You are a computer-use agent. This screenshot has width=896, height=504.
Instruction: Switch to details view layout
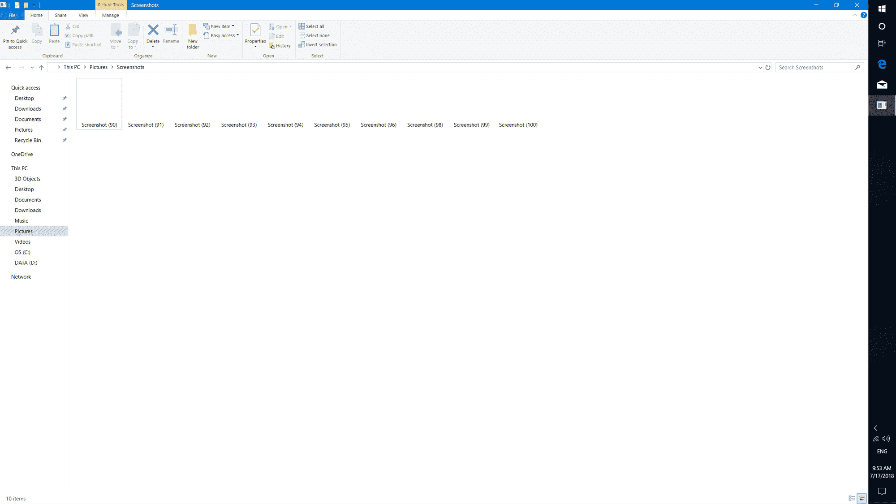[852, 498]
